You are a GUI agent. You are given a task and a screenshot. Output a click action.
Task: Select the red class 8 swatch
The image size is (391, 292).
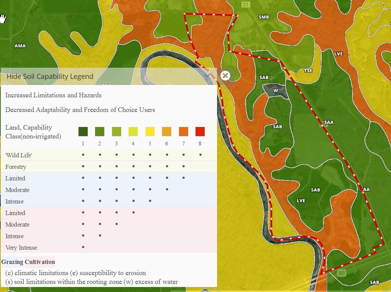(x=200, y=132)
